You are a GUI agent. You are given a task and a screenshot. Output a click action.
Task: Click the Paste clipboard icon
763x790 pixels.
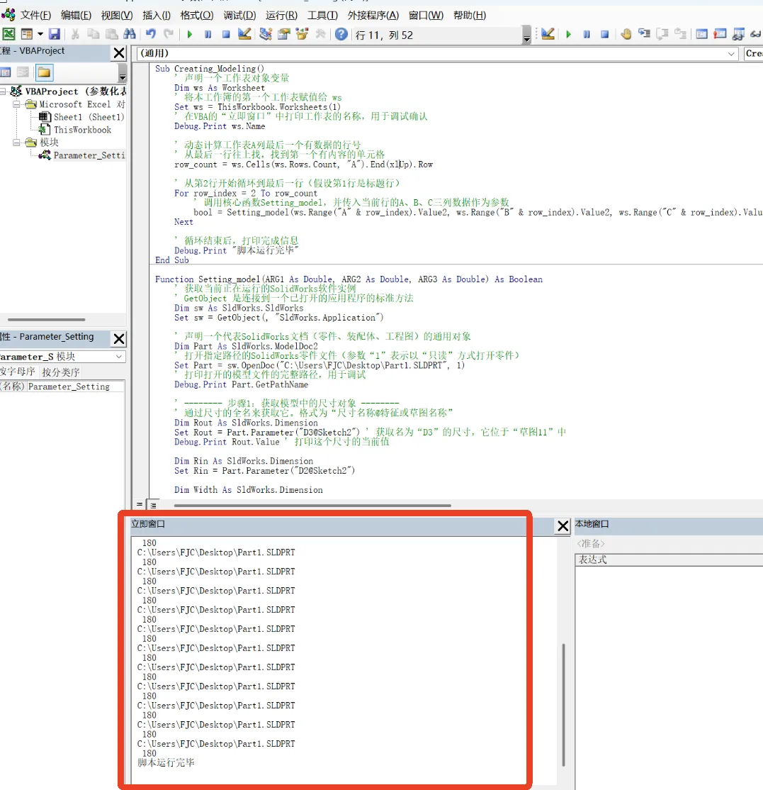click(x=111, y=34)
